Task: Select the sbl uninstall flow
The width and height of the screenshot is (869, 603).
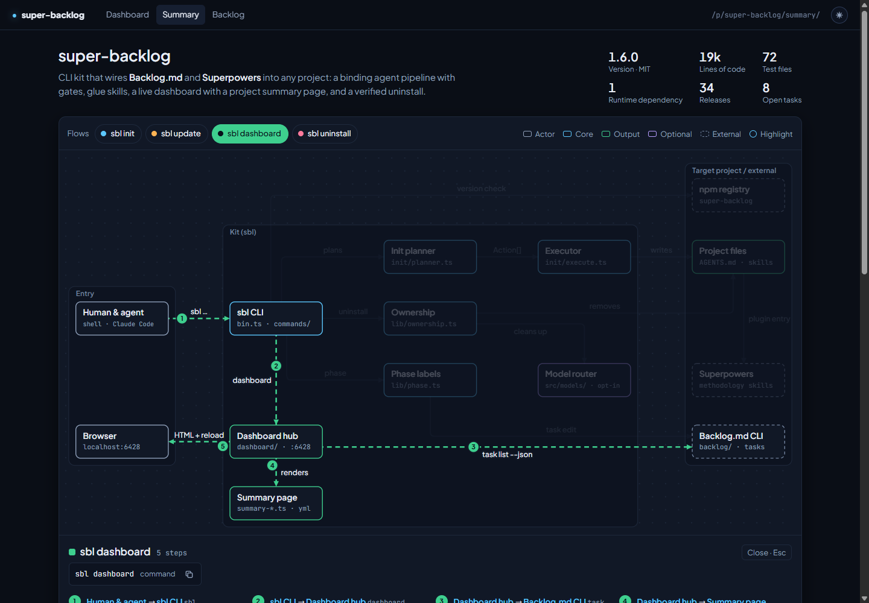Action: click(325, 134)
